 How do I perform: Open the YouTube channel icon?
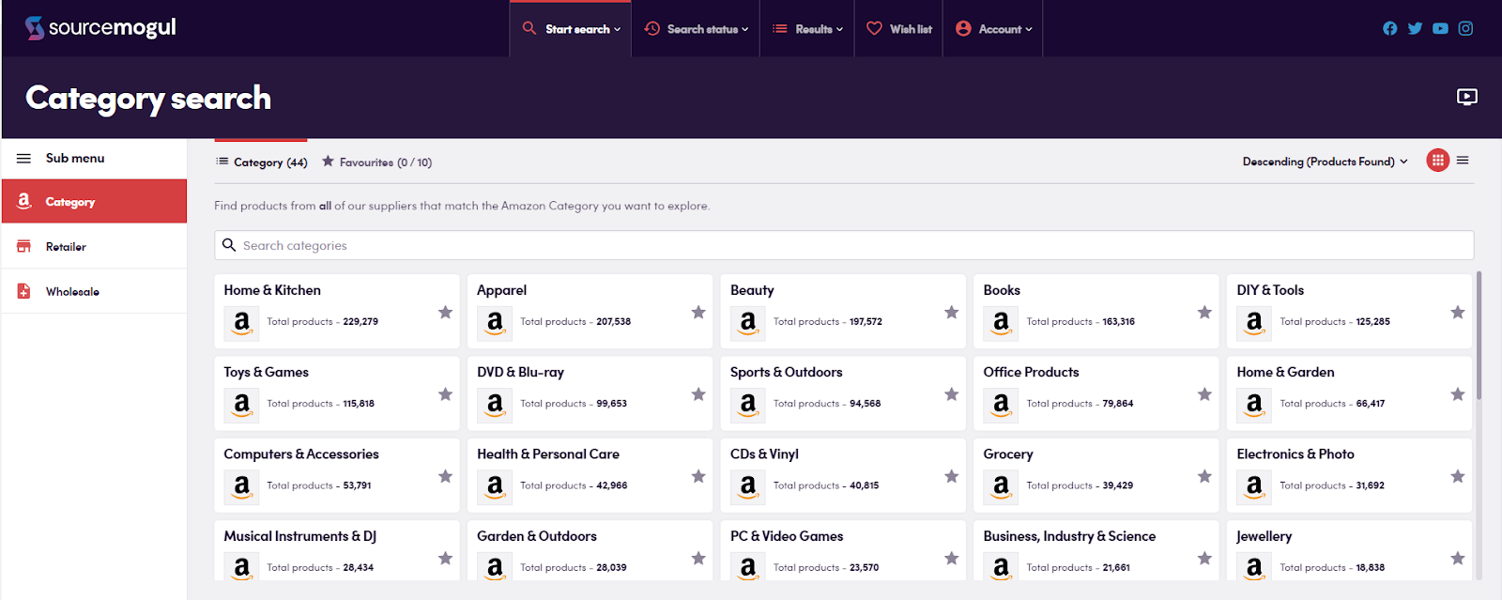pos(1440,28)
